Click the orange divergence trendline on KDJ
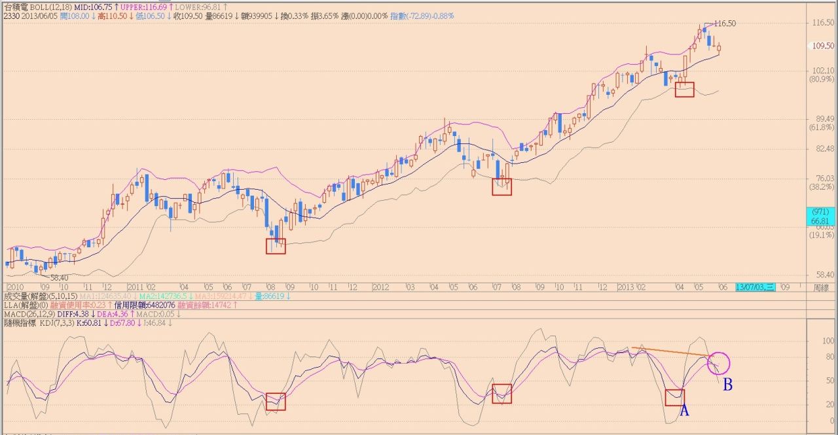The width and height of the screenshot is (838, 435). tap(671, 352)
